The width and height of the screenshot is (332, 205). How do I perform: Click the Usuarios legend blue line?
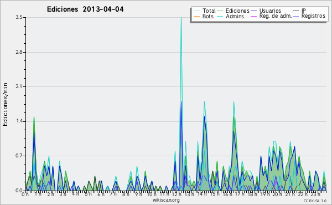[x=253, y=11]
